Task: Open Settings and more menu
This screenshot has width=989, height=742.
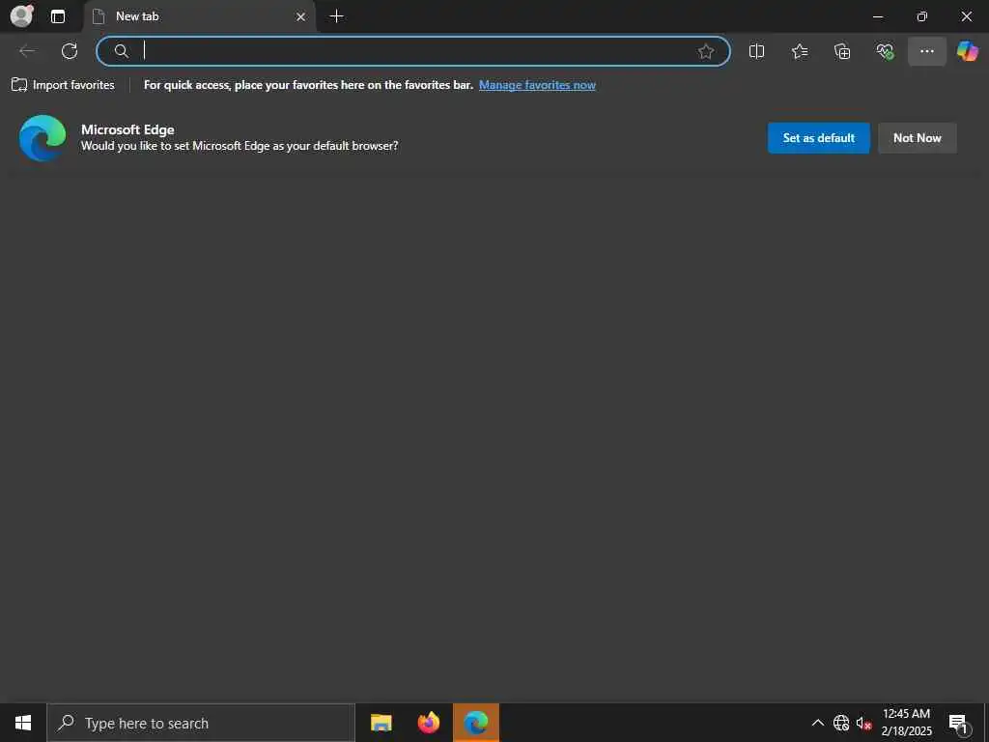Action: pos(926,51)
